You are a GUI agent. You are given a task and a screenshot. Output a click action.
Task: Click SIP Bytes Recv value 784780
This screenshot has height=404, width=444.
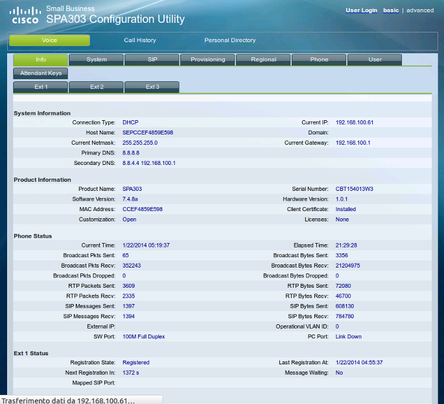[x=345, y=316]
